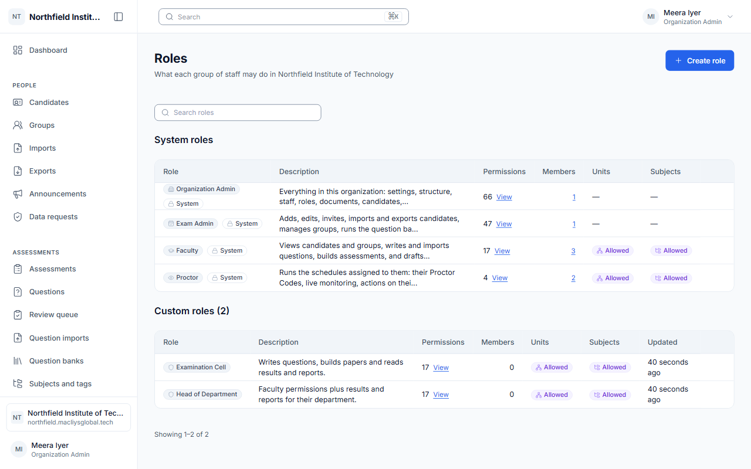Click the magnifier icon in top search bar

tap(170, 17)
